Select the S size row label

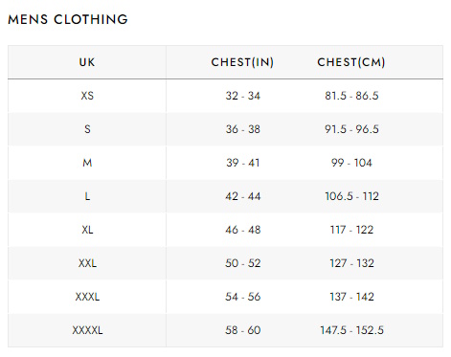[87, 129]
